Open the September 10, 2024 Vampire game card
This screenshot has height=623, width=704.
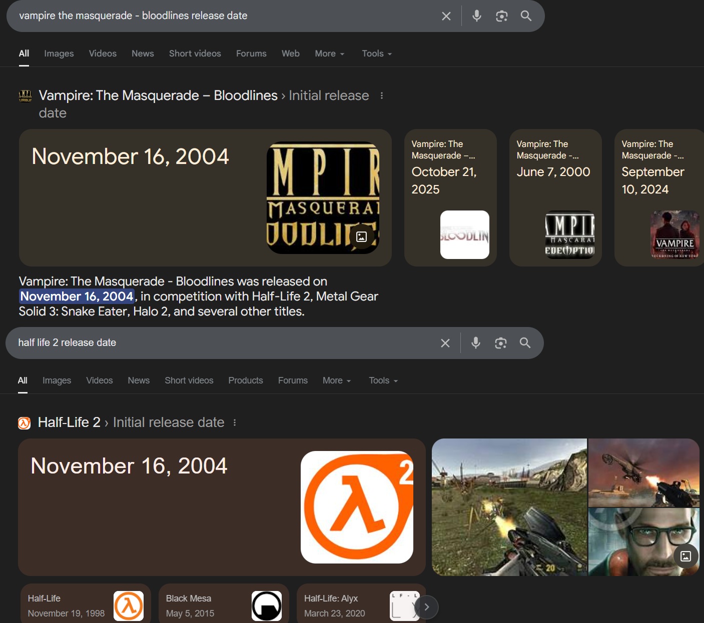coord(659,198)
